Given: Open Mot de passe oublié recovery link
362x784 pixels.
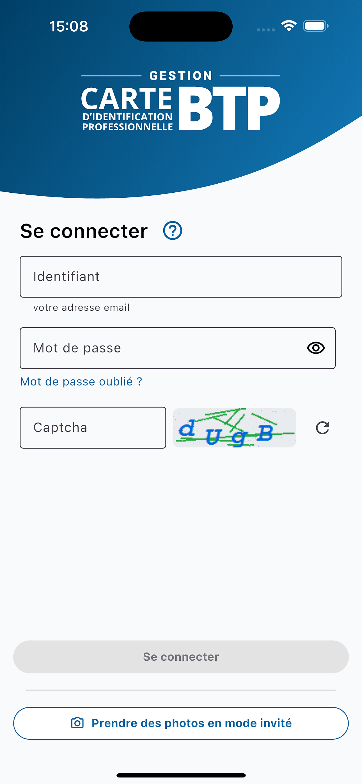Looking at the screenshot, I should point(81,381).
